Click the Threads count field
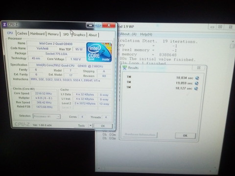Screen dimensions: 235x176 pyautogui.click(x=106, y=117)
